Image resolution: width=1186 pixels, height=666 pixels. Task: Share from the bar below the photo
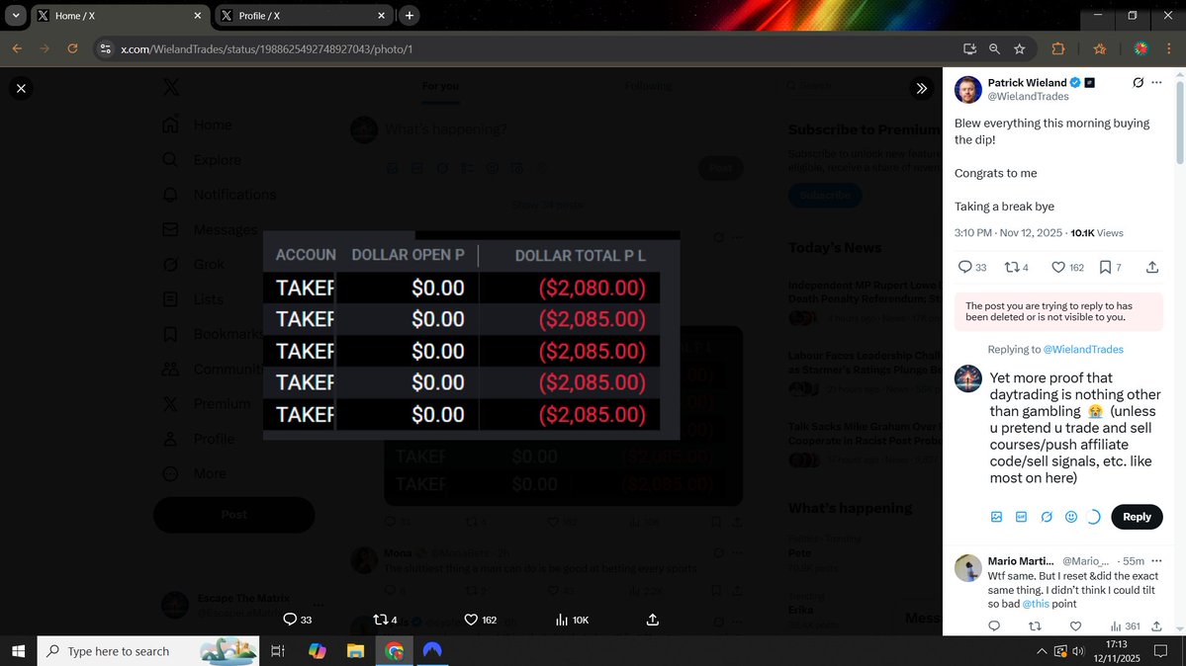[x=652, y=620]
